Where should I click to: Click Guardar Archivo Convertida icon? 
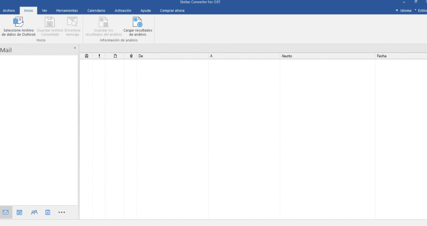coord(50,22)
